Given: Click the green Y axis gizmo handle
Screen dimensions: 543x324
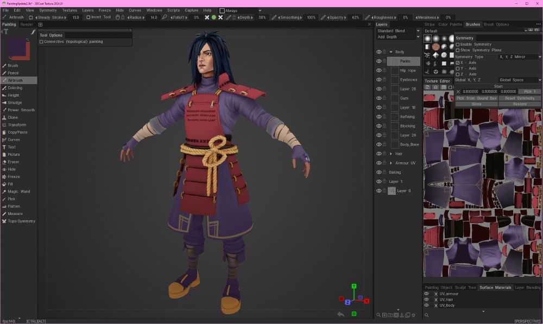Looking at the screenshot, I should pyautogui.click(x=354, y=286).
